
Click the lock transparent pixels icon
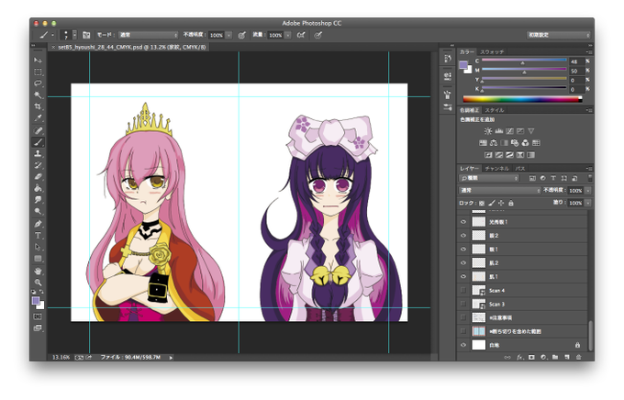click(482, 203)
